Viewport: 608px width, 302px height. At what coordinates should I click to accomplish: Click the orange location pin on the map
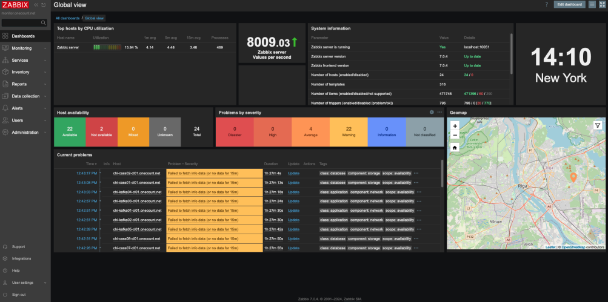(x=573, y=177)
